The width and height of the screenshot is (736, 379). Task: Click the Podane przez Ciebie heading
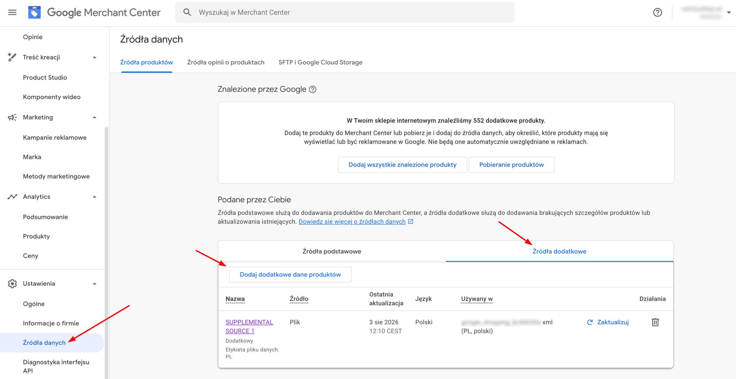[x=254, y=200]
